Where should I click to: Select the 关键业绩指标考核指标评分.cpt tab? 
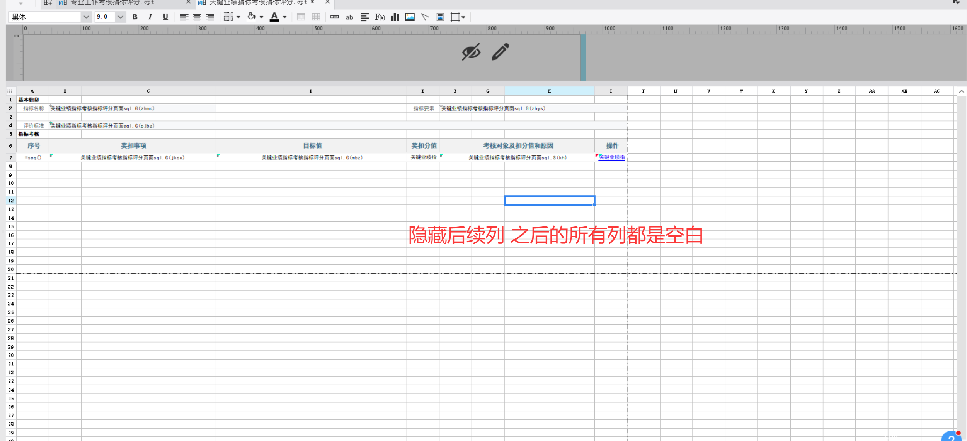(258, 2)
